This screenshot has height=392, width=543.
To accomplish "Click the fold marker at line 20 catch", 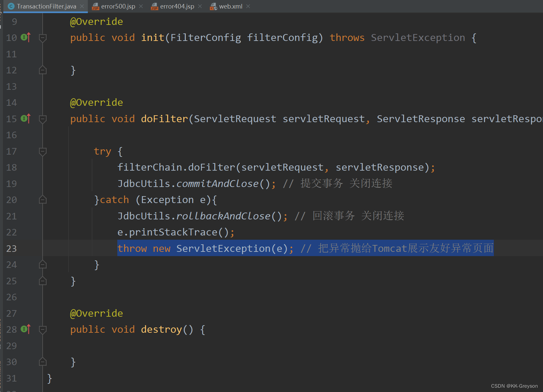I will [43, 200].
